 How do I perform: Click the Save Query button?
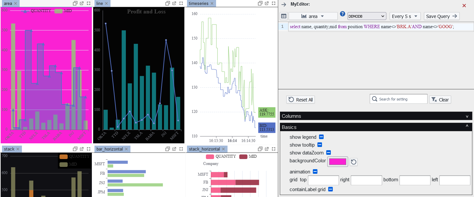[x=442, y=16]
